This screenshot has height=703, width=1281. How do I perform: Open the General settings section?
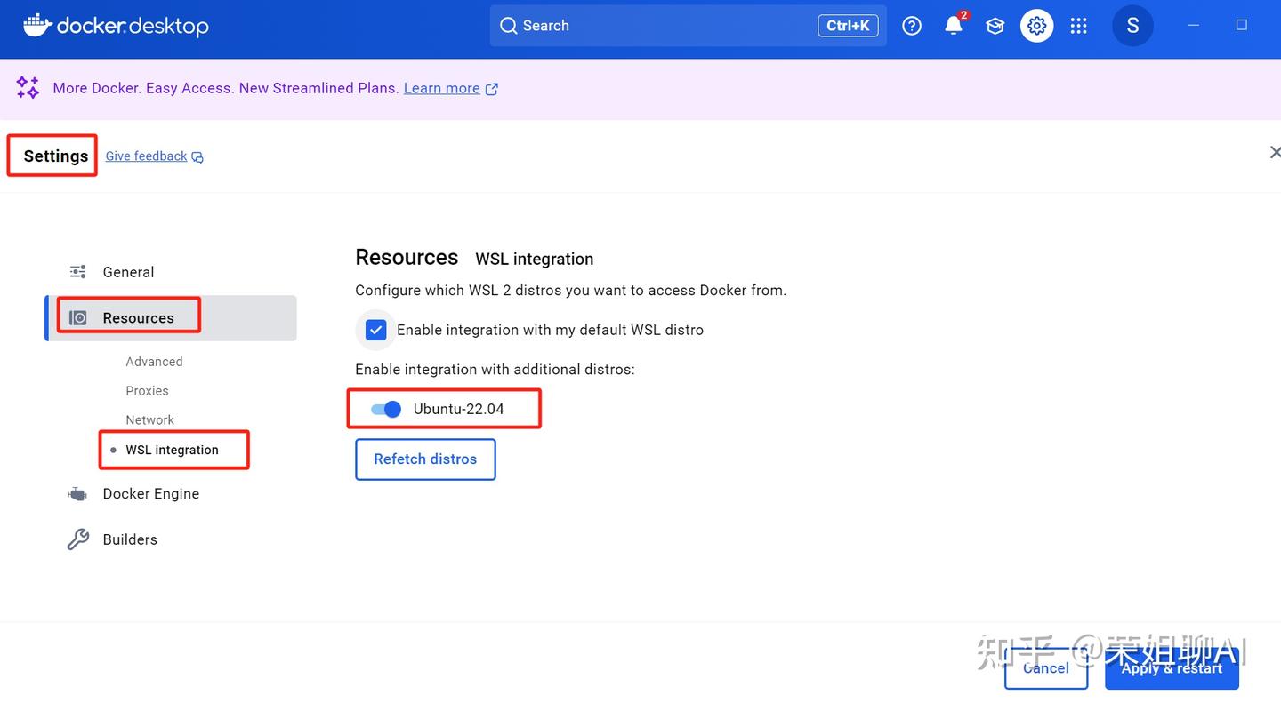pyautogui.click(x=171, y=272)
